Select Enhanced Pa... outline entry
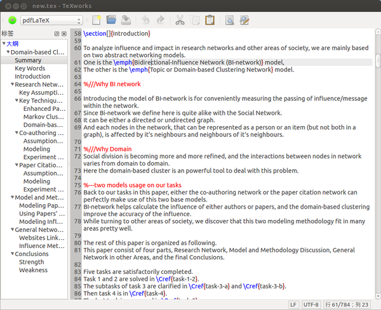 (x=44, y=108)
